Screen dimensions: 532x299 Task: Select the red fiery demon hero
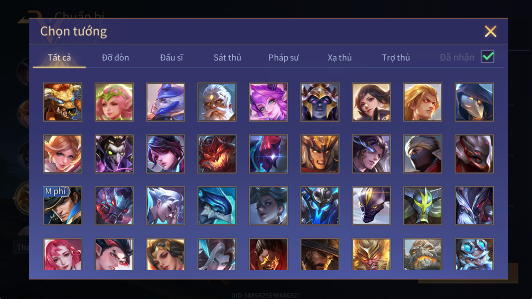(217, 154)
